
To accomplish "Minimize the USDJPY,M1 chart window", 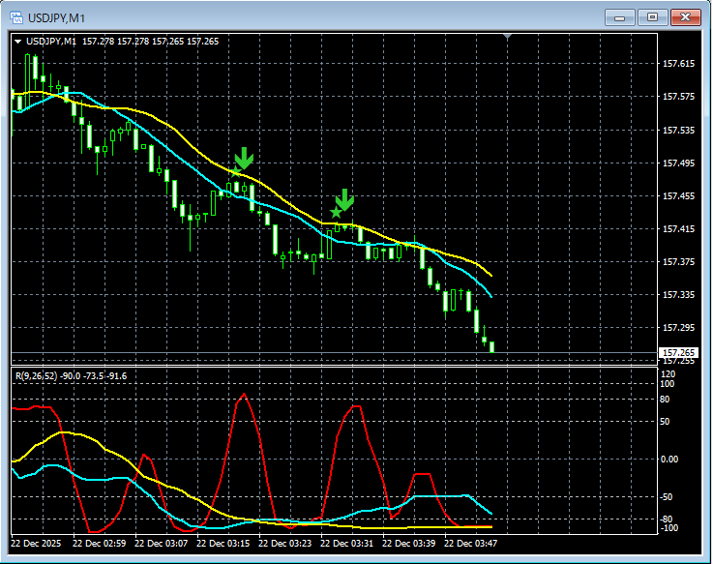I will (621, 17).
